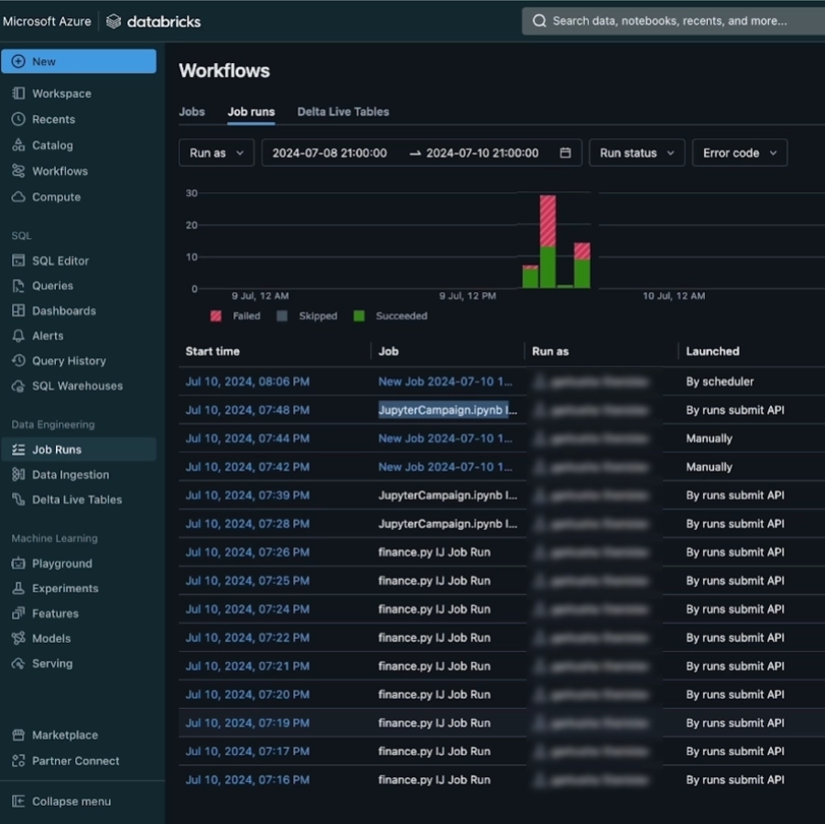Select the Job Runs sidebar icon
This screenshot has width=825, height=824.
pos(18,450)
